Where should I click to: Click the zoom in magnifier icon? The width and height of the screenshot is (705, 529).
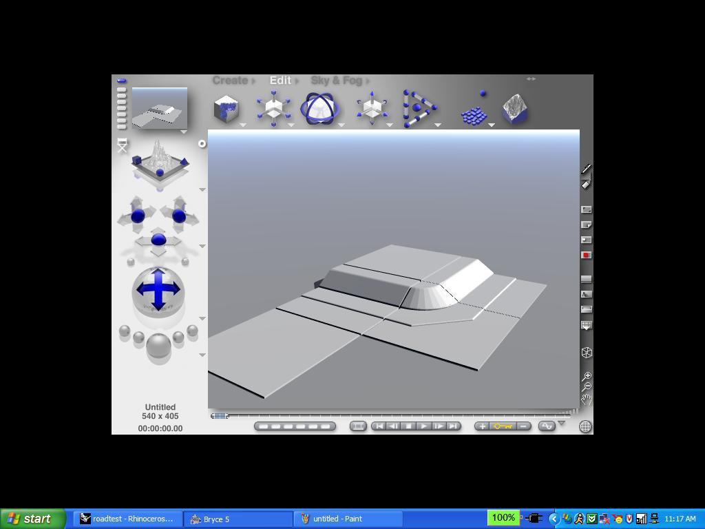[587, 376]
